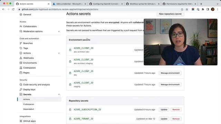This screenshot has height=124, width=221.
Task: Open Codespaces settings under Code and automation
Action: (x=29, y=68)
